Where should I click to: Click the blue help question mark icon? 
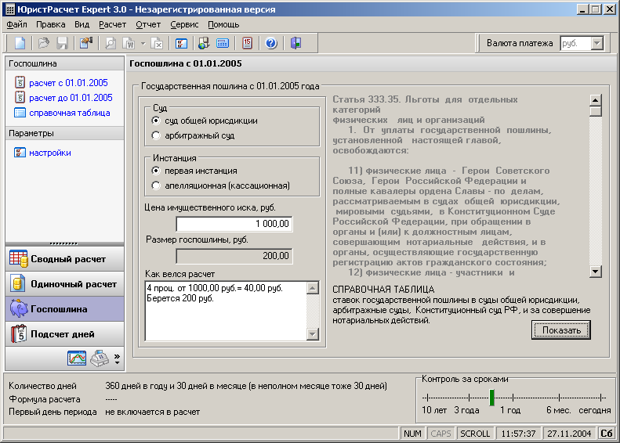coord(271,43)
